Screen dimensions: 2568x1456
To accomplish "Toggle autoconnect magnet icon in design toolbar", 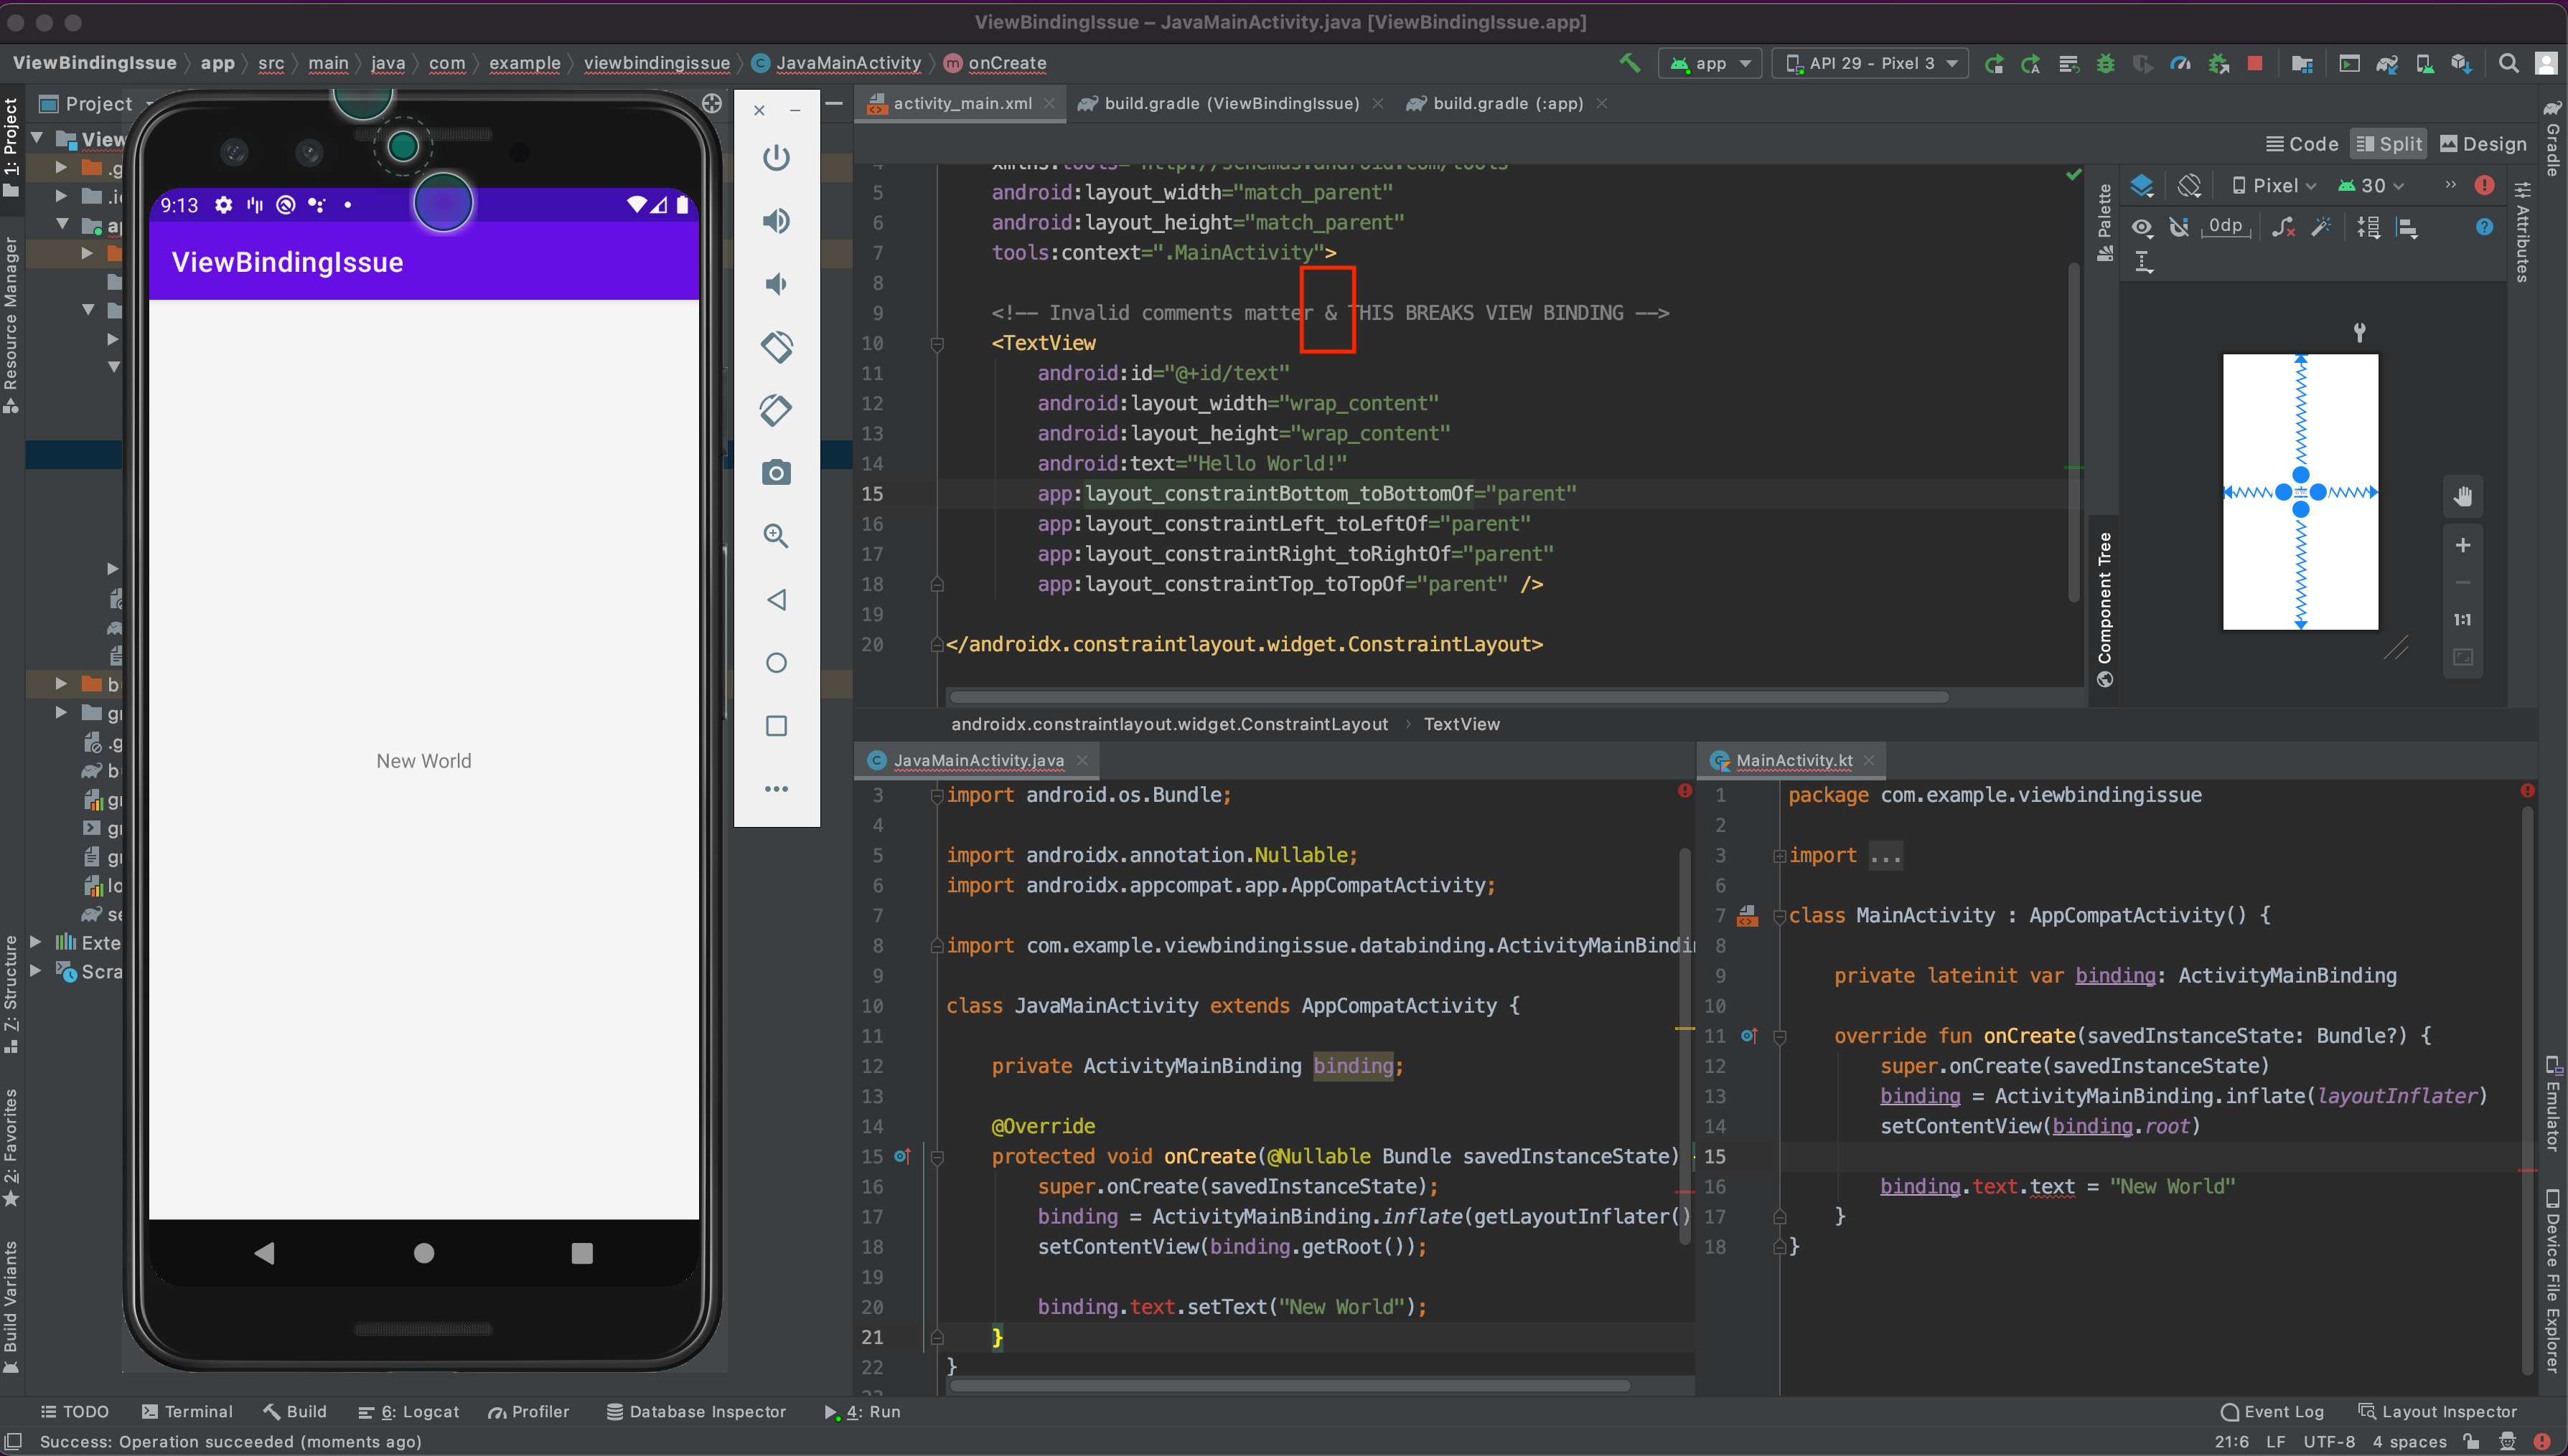I will (2179, 228).
